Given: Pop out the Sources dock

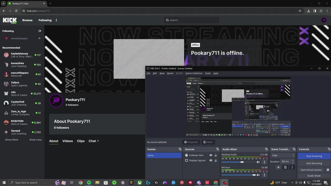Looking at the screenshot, I should pos(217,149).
